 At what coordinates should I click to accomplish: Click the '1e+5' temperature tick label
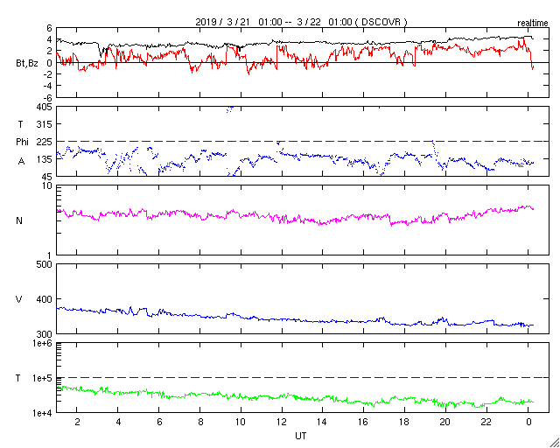(44, 378)
